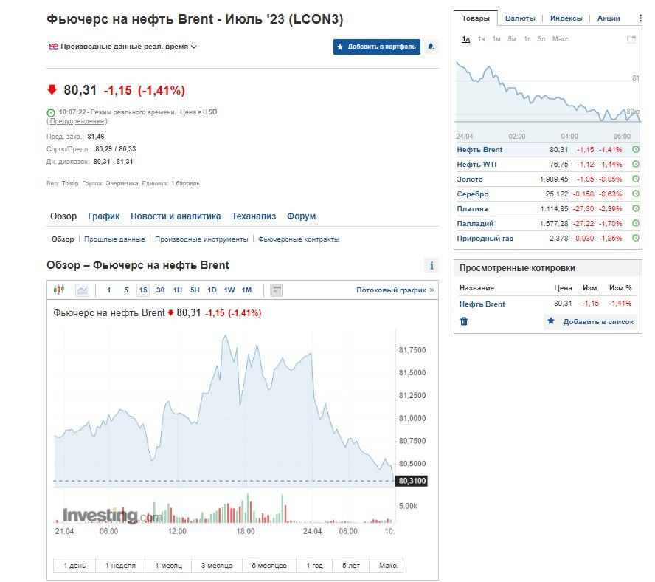Set the chart interval to 5 minutes
Screen dimensions: 655x582
(125, 290)
